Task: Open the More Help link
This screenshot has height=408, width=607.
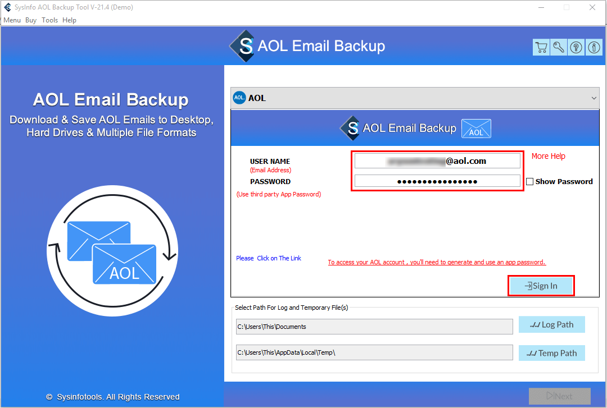Action: tap(548, 156)
